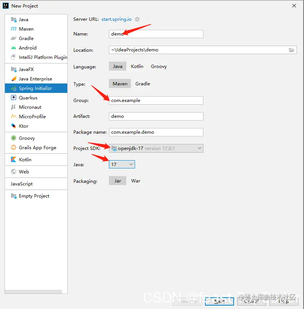Click the Grails App Forge icon
The height and width of the screenshot is (309, 304).
pyautogui.click(x=14, y=147)
